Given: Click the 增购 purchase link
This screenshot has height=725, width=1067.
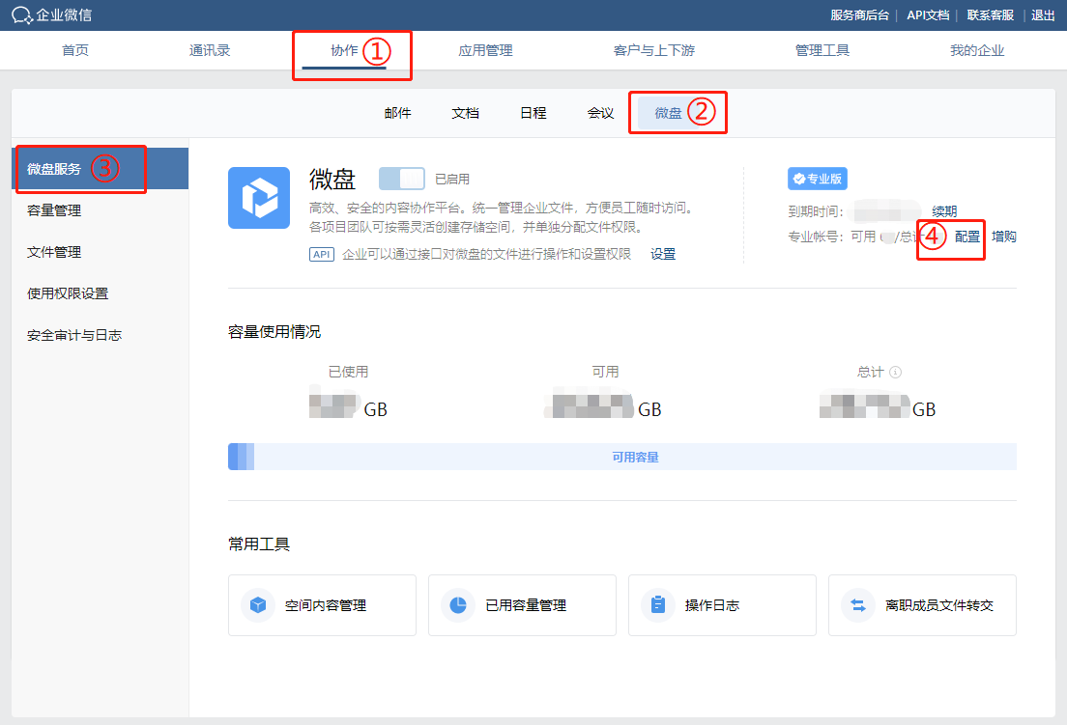Looking at the screenshot, I should (x=1004, y=237).
